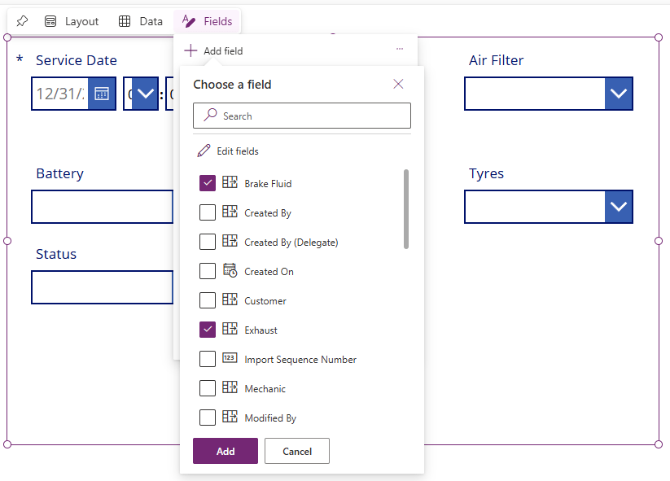This screenshot has height=481, width=670.
Task: Close the Choose a field panel
Action: pyautogui.click(x=398, y=84)
